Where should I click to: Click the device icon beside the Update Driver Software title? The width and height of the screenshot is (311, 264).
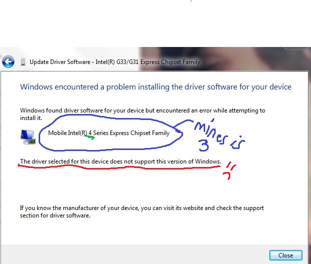[23, 62]
